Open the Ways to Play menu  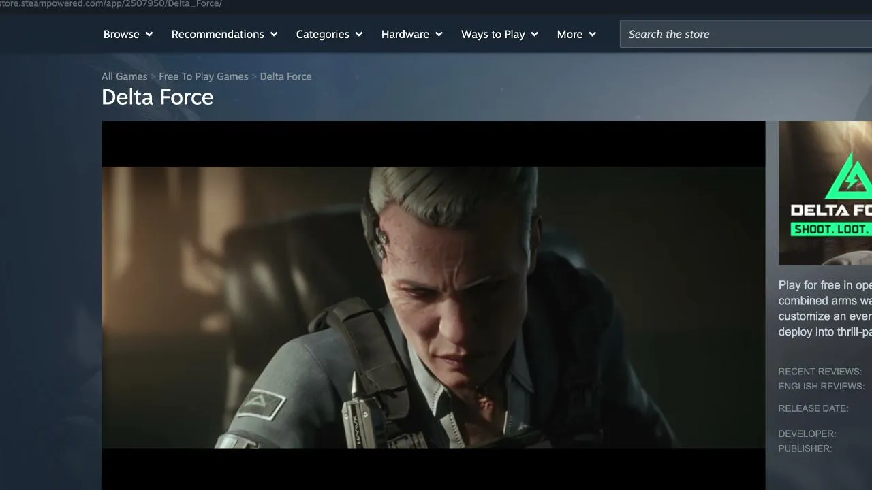click(500, 34)
